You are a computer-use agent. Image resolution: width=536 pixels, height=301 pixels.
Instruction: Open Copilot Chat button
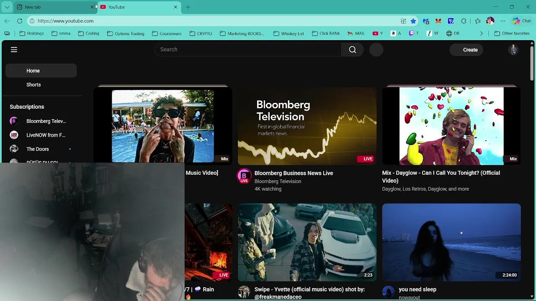click(x=522, y=21)
